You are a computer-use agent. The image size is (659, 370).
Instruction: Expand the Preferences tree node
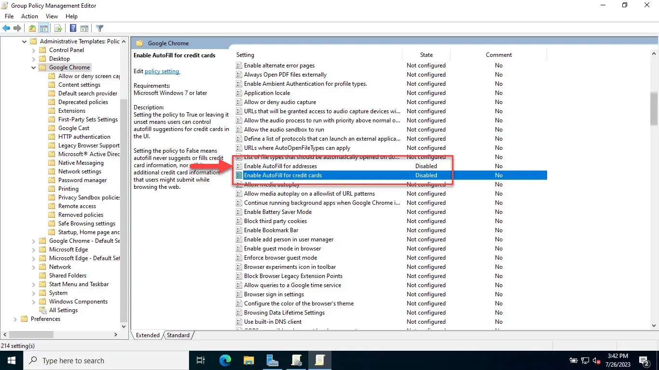15,319
